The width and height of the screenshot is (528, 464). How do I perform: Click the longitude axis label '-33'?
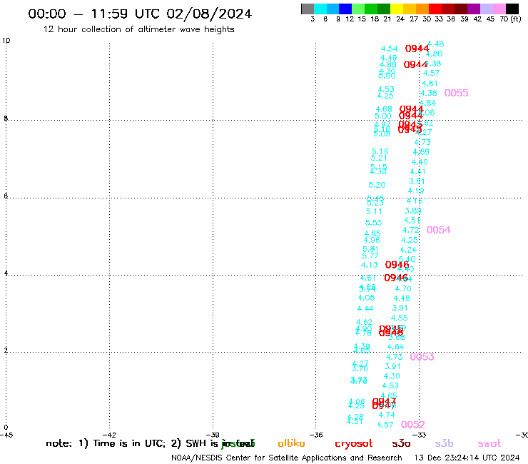click(420, 435)
